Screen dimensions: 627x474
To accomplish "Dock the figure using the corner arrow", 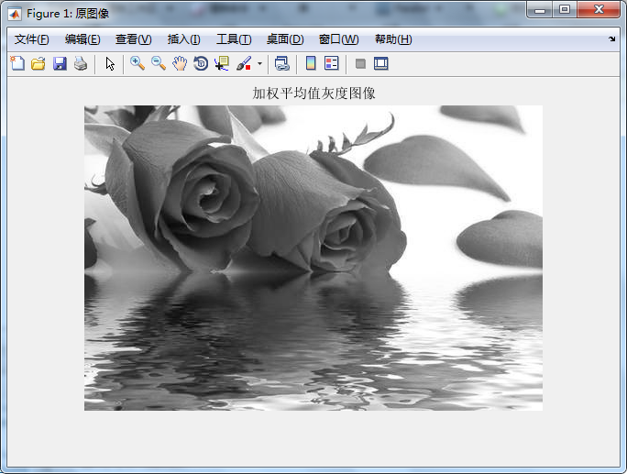I will (611, 39).
